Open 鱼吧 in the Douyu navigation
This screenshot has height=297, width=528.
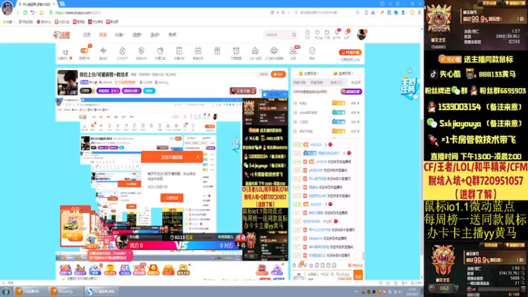pyautogui.click(x=172, y=35)
